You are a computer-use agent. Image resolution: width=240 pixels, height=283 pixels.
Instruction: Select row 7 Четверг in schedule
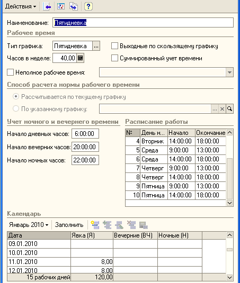pyautogui.click(x=176, y=168)
